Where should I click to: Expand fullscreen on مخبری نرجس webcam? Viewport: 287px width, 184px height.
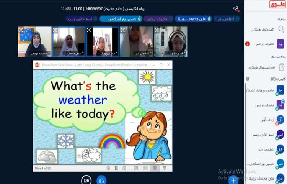point(21,30)
